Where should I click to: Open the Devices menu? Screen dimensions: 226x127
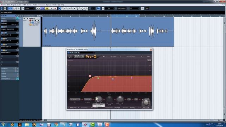point(48,5)
